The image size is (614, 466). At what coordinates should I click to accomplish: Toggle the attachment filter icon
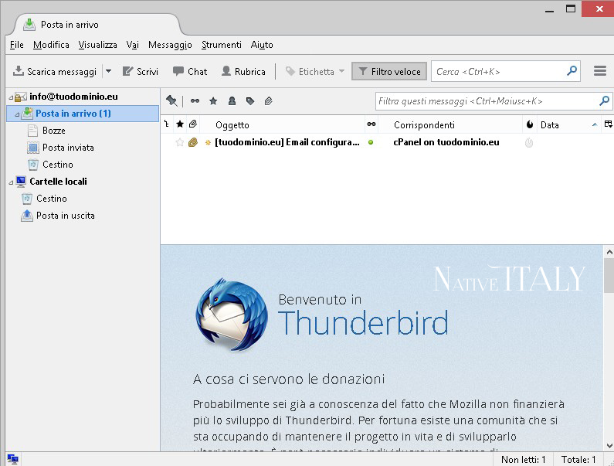coord(268,101)
